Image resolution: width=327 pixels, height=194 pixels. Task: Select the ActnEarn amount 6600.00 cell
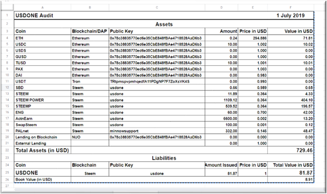click(221, 118)
